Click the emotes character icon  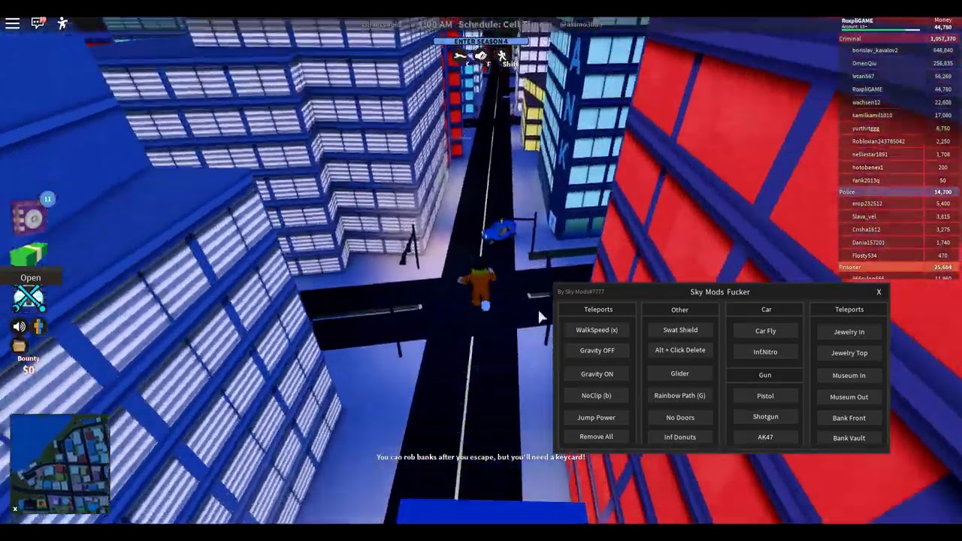tap(62, 23)
